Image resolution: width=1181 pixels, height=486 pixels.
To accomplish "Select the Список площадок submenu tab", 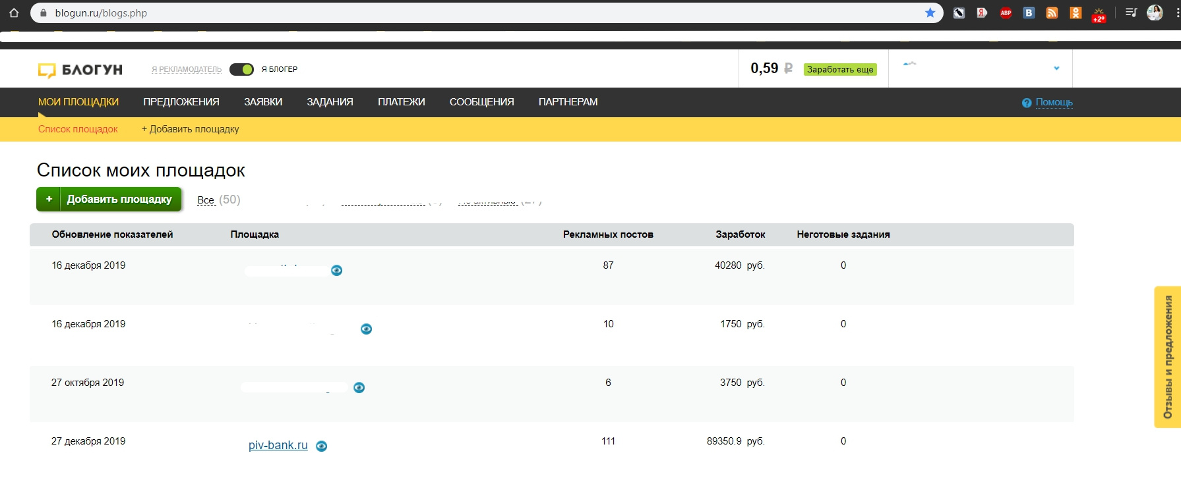I will [x=78, y=129].
